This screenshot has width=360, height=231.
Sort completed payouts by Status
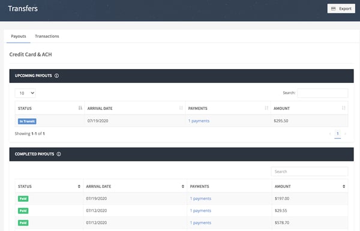pyautogui.click(x=79, y=187)
